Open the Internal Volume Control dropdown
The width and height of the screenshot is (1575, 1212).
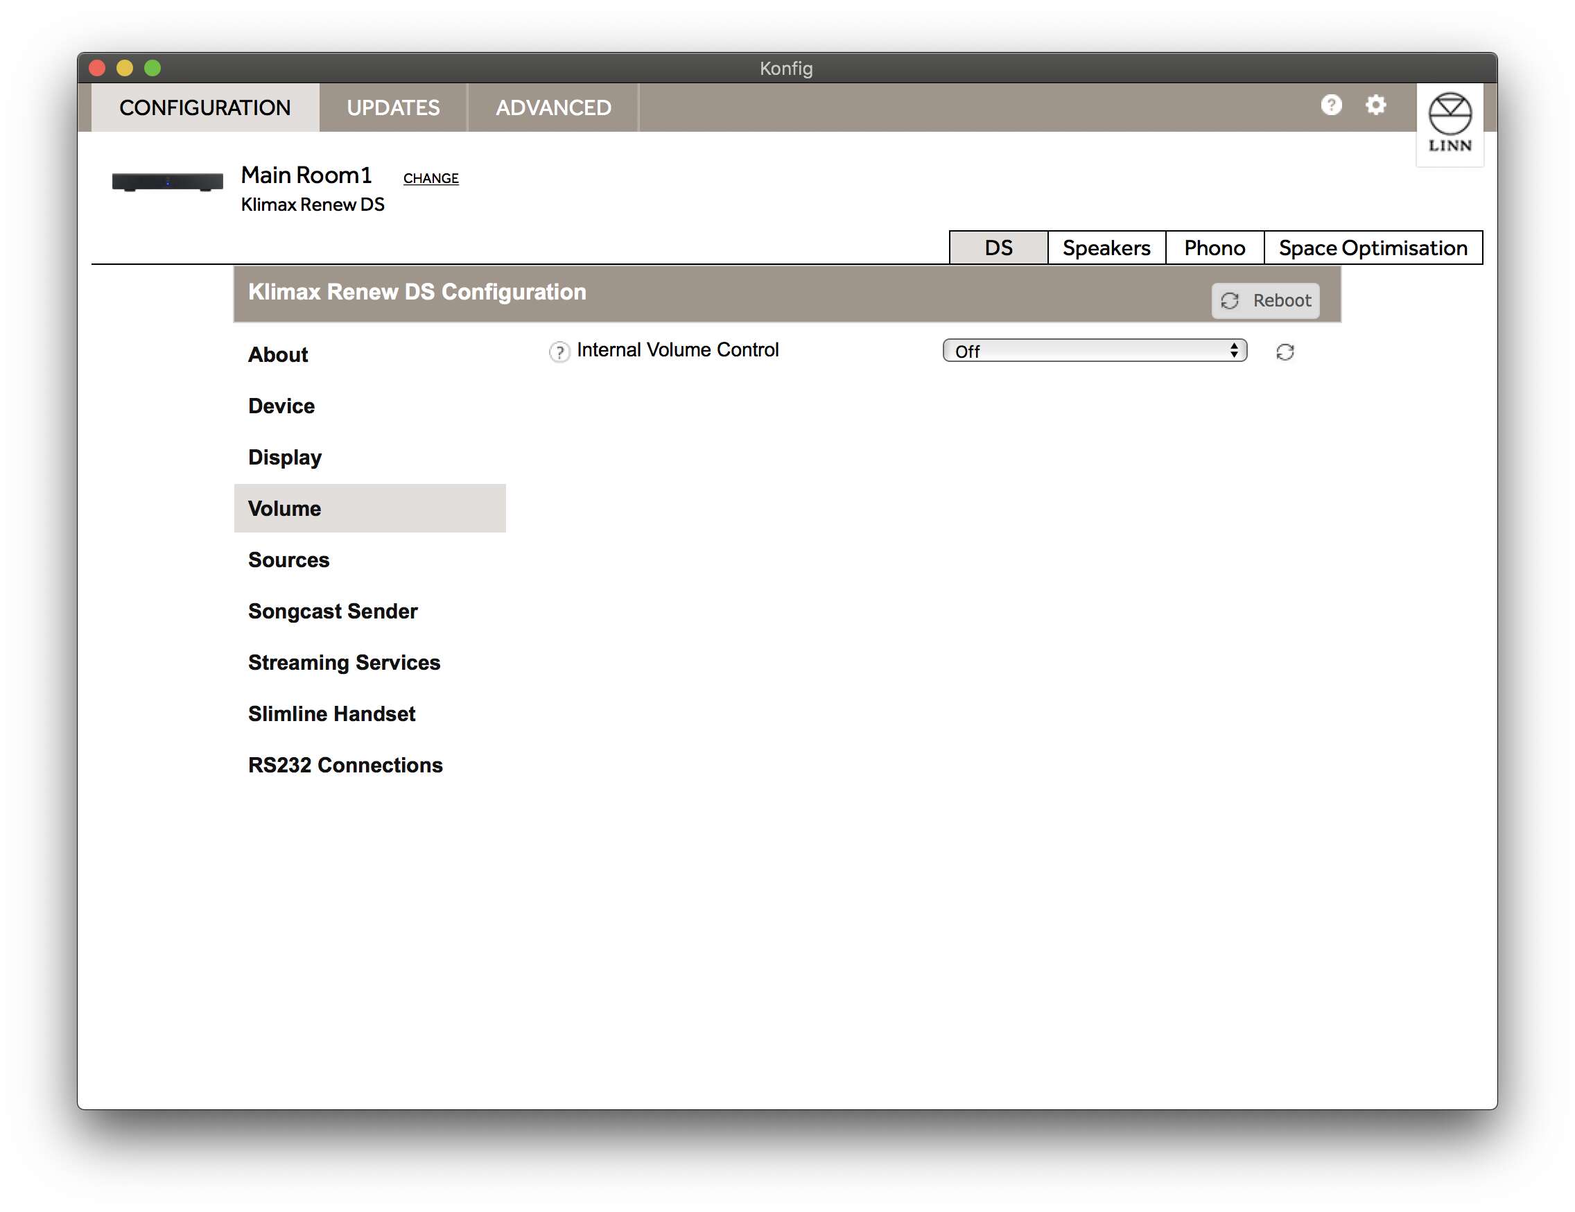tap(1094, 352)
